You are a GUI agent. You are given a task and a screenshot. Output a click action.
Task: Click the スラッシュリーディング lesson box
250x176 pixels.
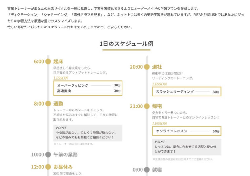(187, 91)
